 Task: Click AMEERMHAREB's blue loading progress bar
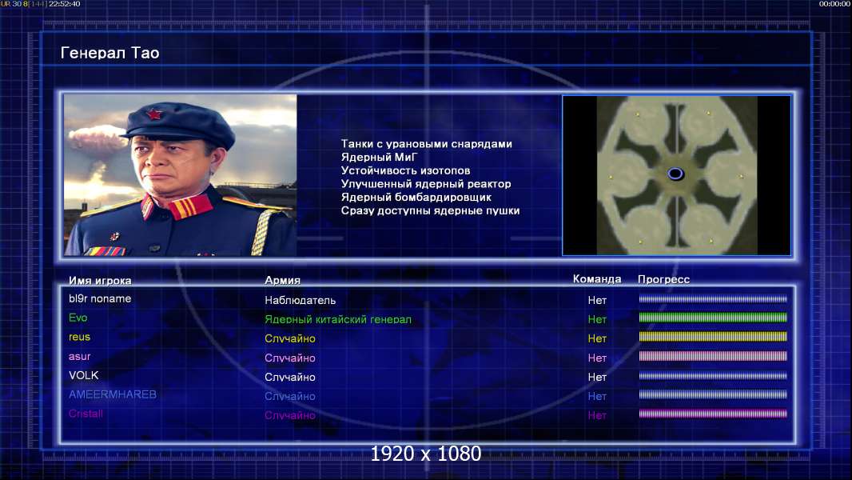pos(713,394)
